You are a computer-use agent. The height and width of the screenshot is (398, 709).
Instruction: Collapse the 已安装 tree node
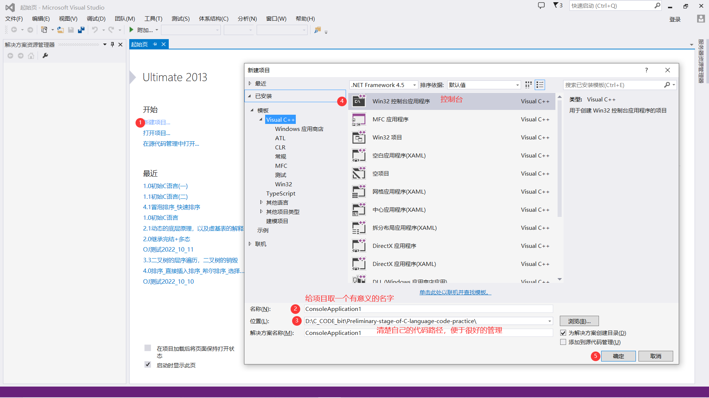pyautogui.click(x=250, y=96)
